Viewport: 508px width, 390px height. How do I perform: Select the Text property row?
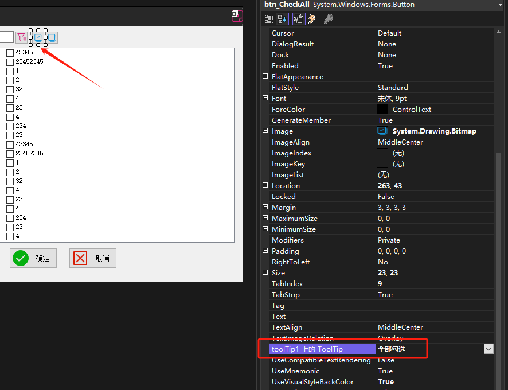pos(381,317)
